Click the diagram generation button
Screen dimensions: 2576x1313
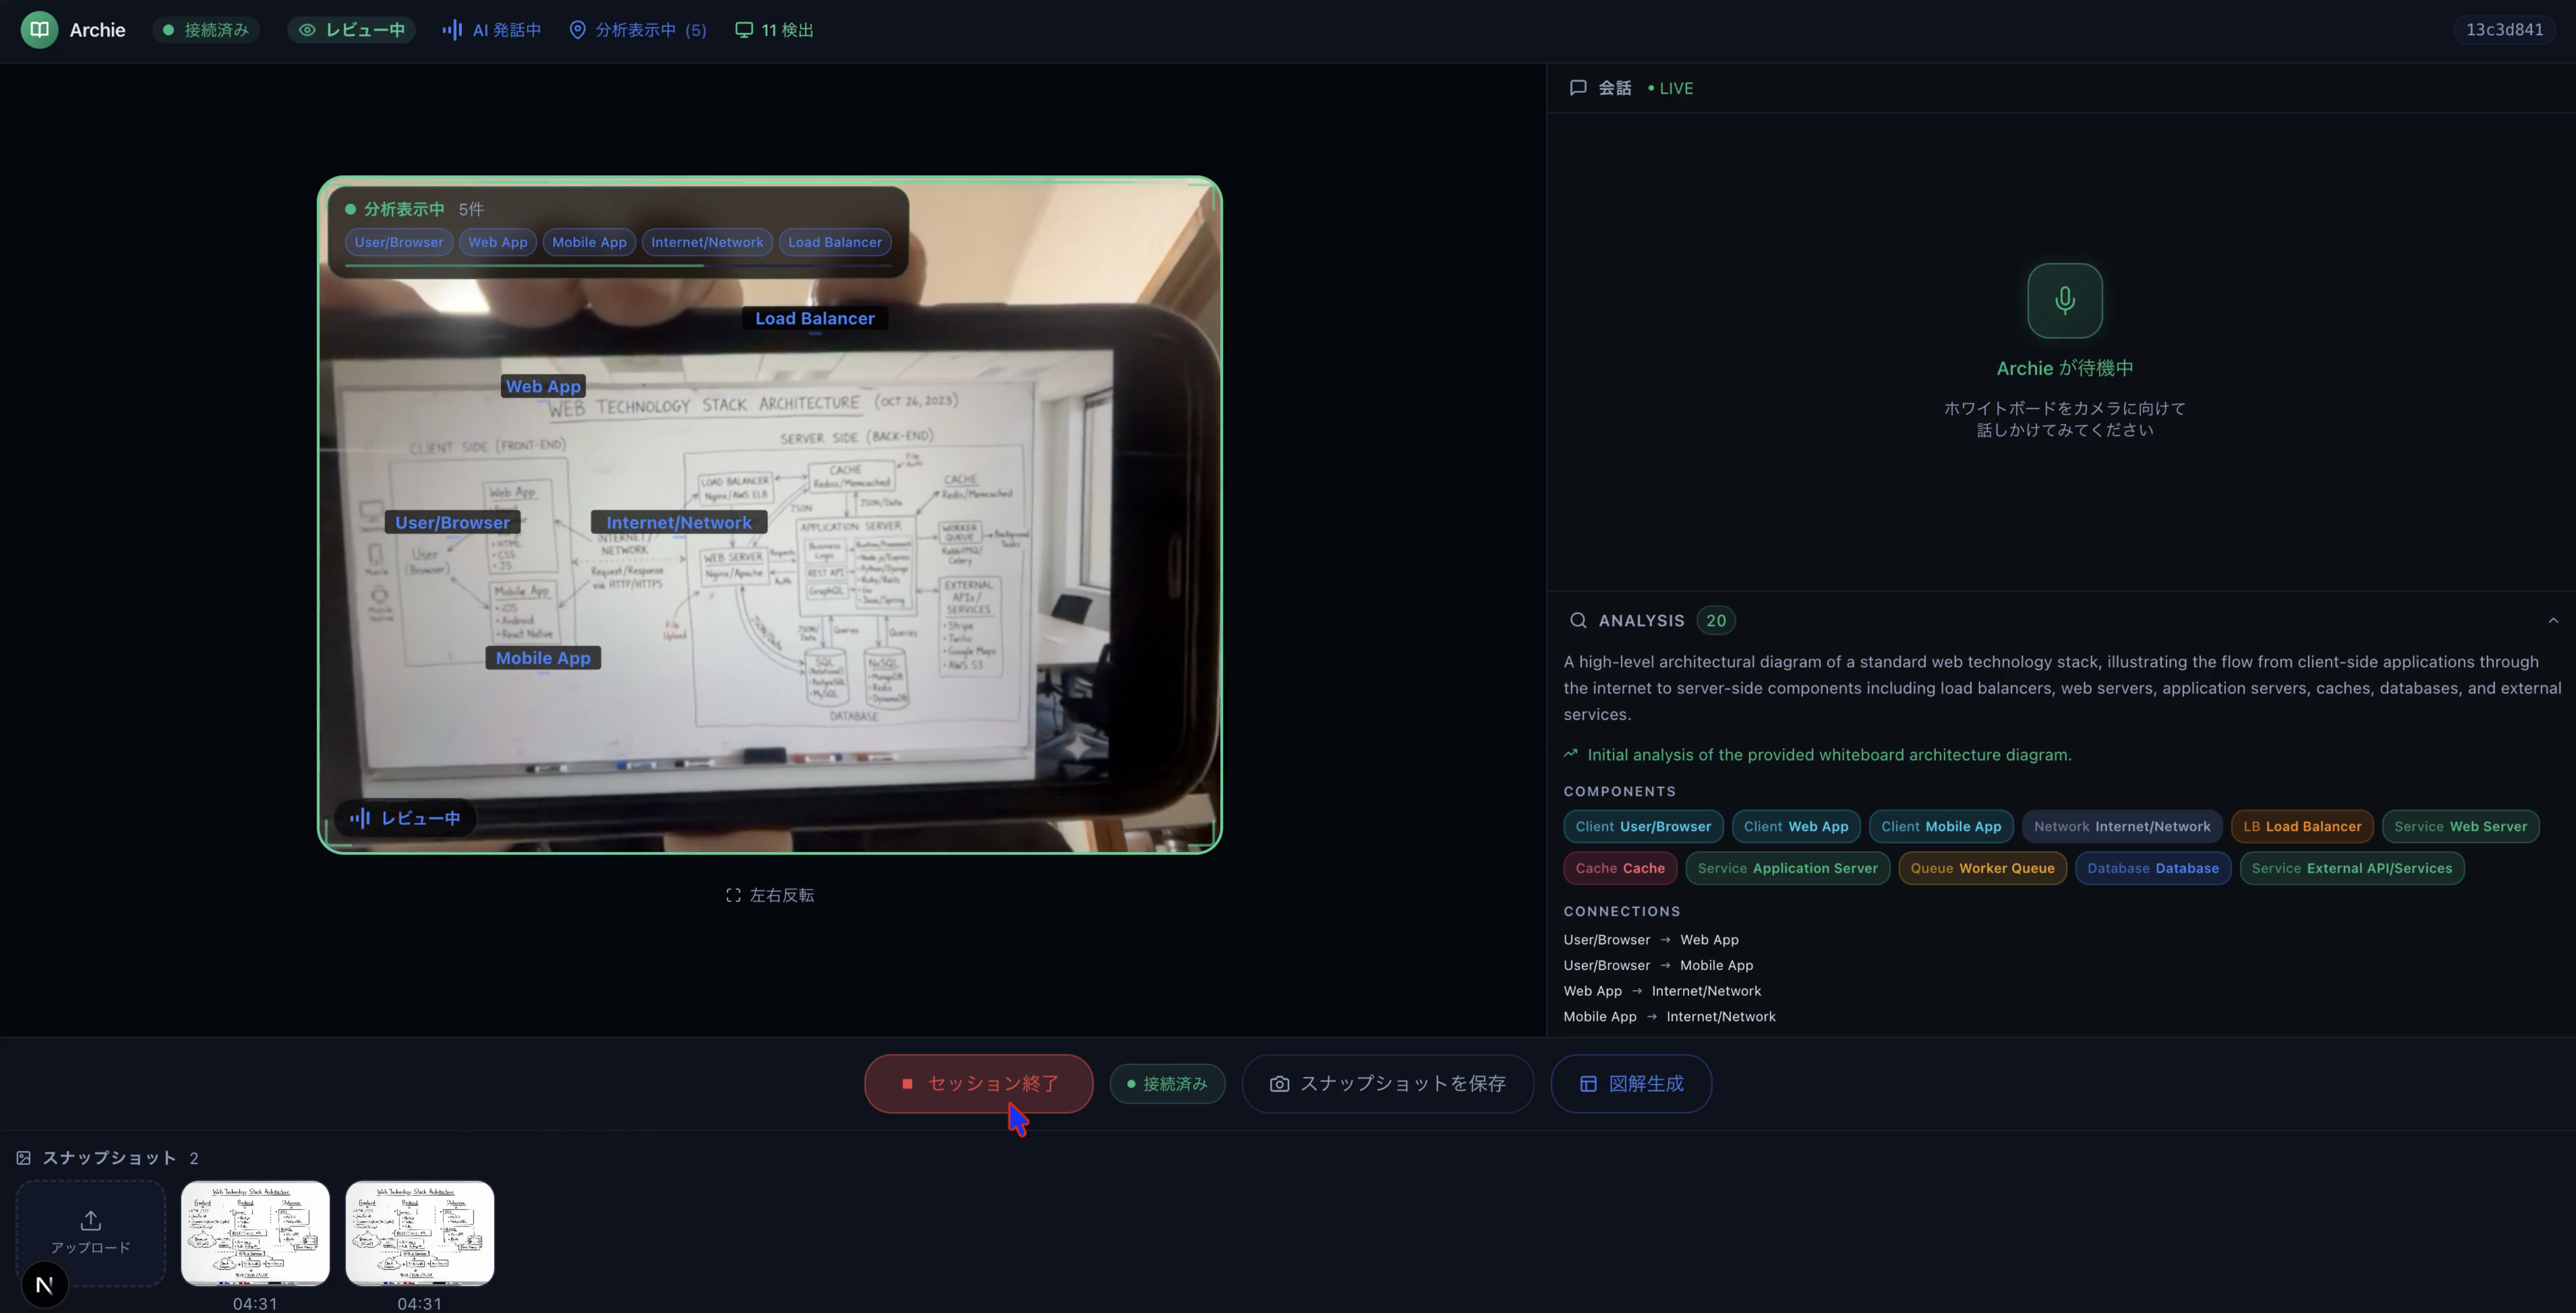pos(1630,1084)
